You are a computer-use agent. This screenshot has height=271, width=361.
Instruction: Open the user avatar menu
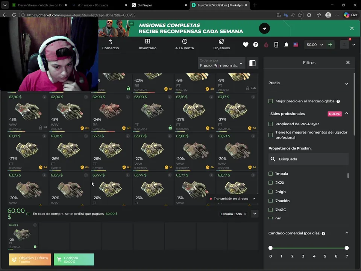(344, 45)
